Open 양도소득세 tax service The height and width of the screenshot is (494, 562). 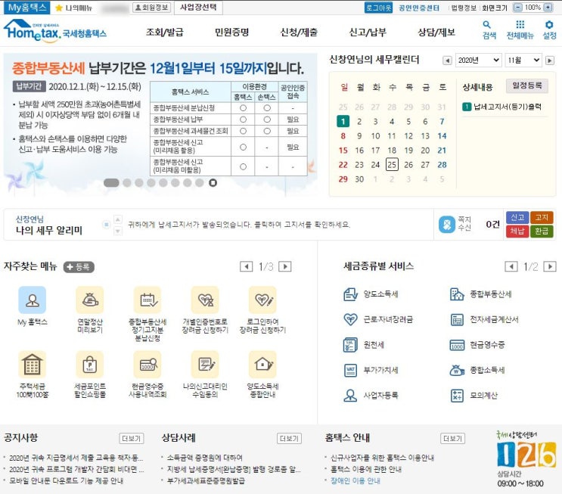click(x=371, y=294)
